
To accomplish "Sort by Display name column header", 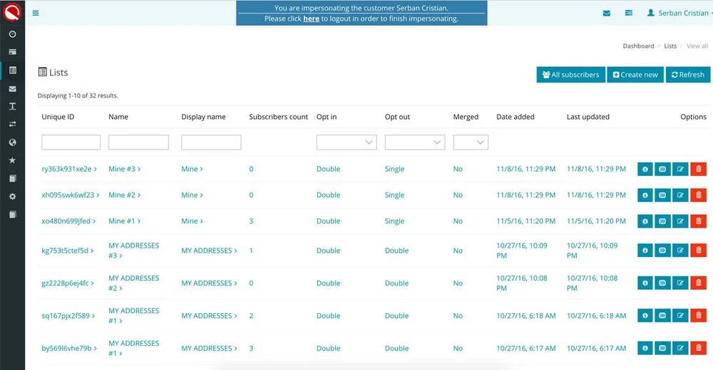I will pyautogui.click(x=203, y=117).
